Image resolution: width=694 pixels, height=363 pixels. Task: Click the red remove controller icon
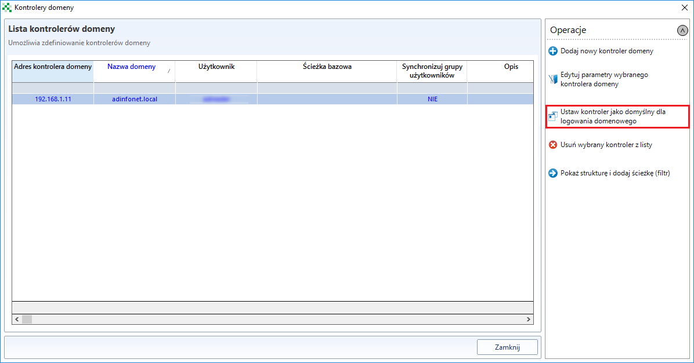pyautogui.click(x=553, y=145)
